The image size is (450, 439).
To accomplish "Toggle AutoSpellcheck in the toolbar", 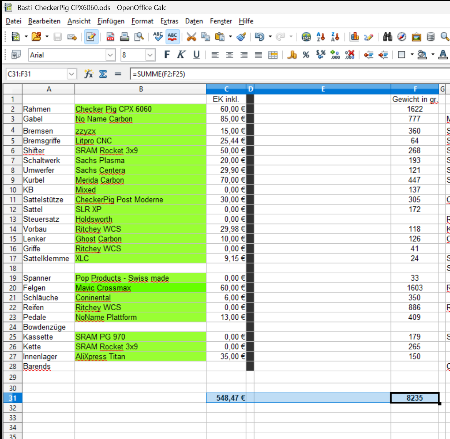I will click(172, 37).
